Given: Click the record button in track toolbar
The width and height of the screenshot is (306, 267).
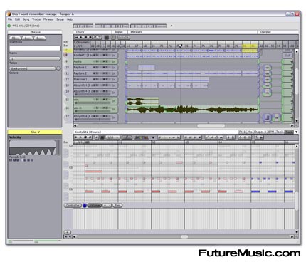Looking at the screenshot, I should [x=90, y=37].
